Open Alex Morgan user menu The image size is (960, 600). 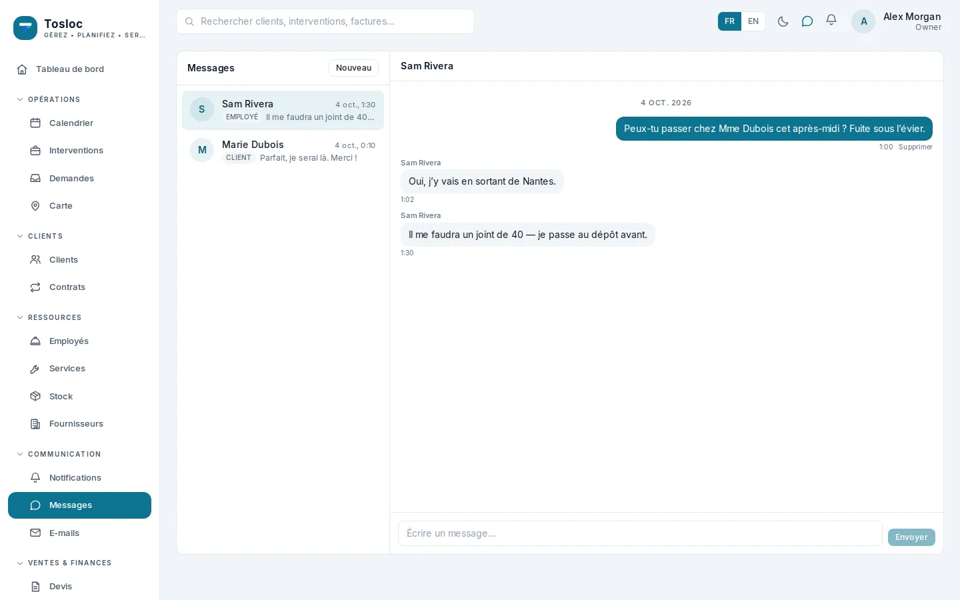897,21
